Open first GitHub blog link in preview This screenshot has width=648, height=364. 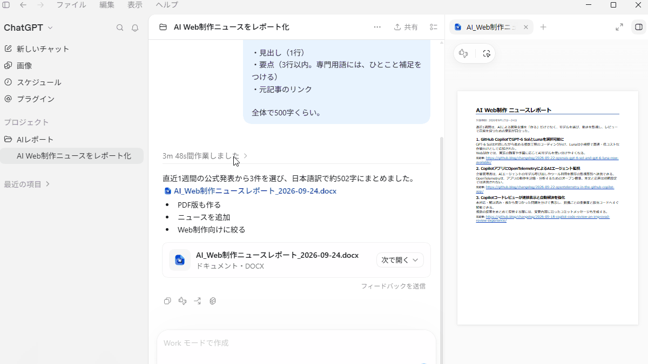(547, 159)
